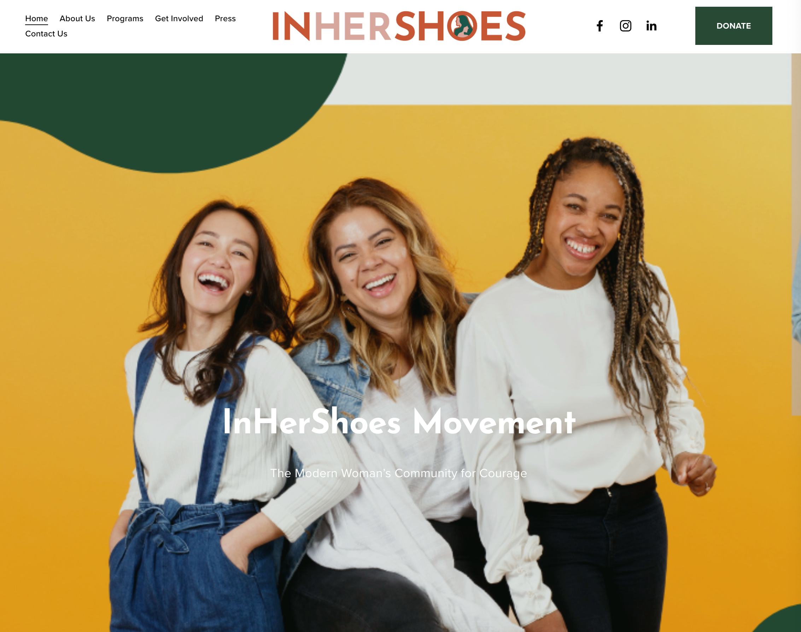This screenshot has height=632, width=801.
Task: Open the Press page
Action: pos(225,18)
